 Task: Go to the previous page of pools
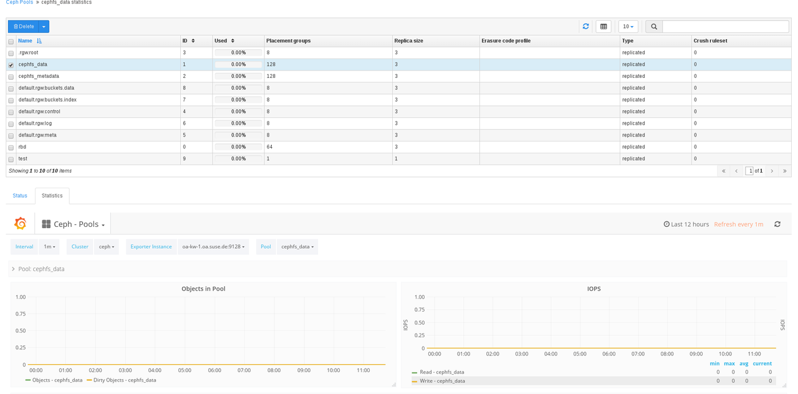pos(736,171)
